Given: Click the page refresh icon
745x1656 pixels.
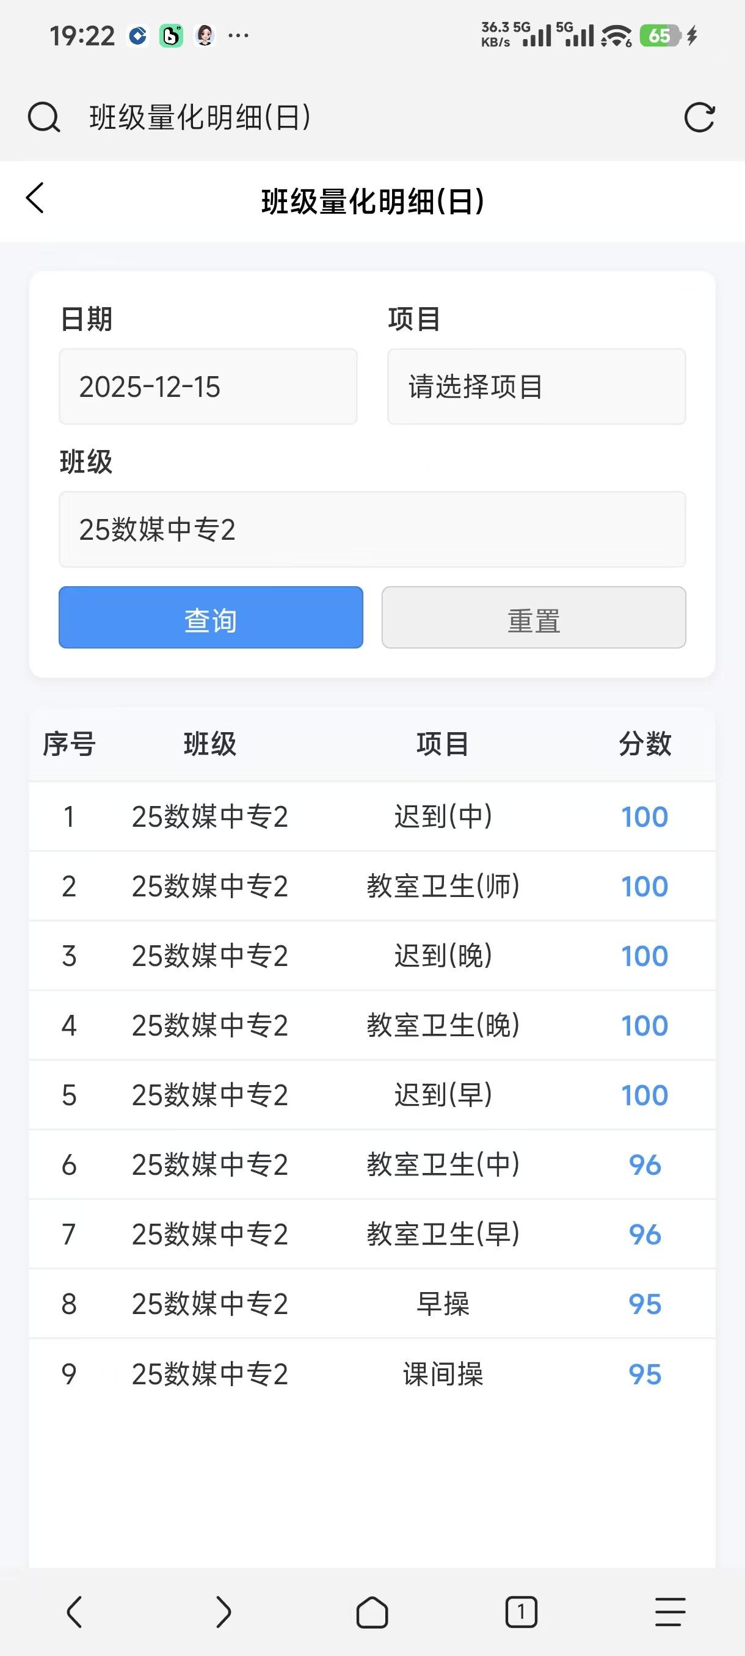Looking at the screenshot, I should (699, 118).
